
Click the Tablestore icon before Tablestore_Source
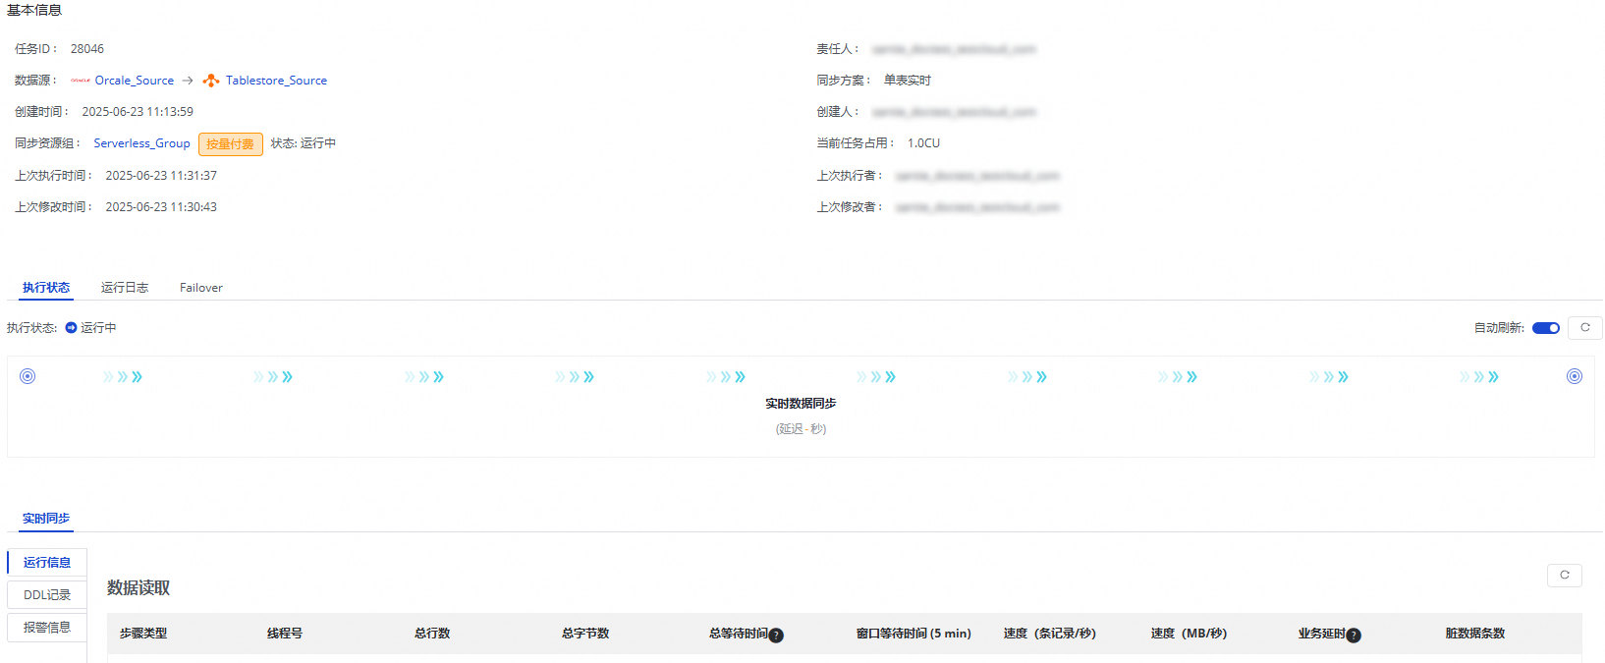(x=211, y=81)
